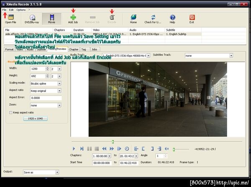This screenshot has width=251, height=187.
Task: Open the Chapters start dropdown
Action: pyautogui.click(x=110, y=156)
